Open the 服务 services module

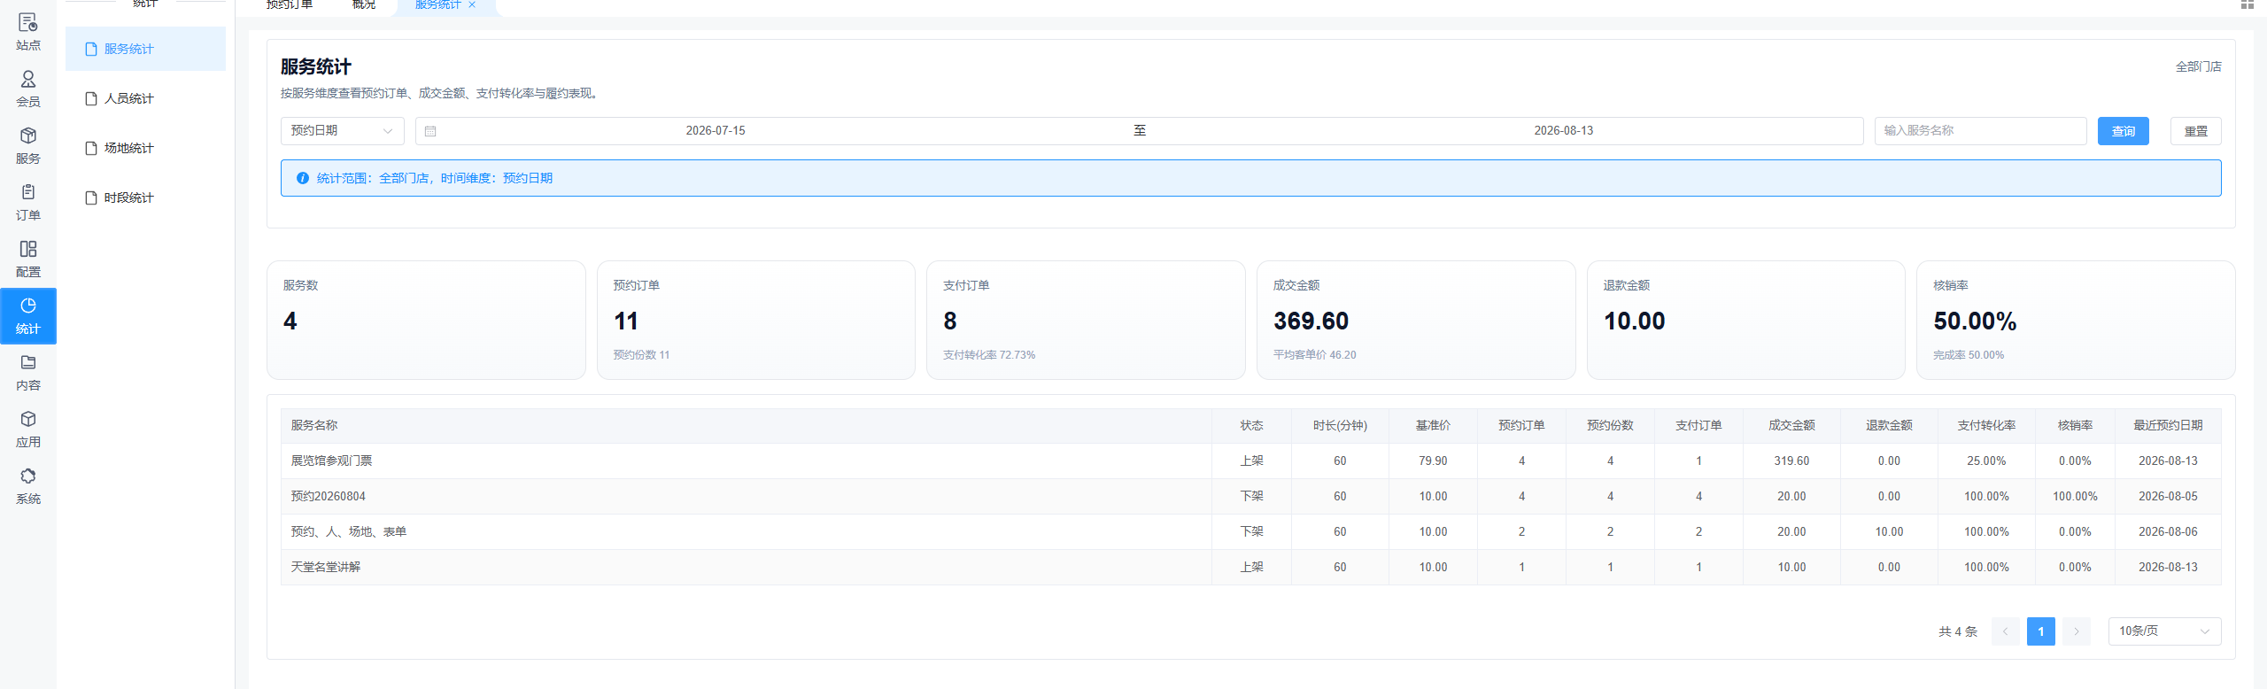click(x=28, y=146)
